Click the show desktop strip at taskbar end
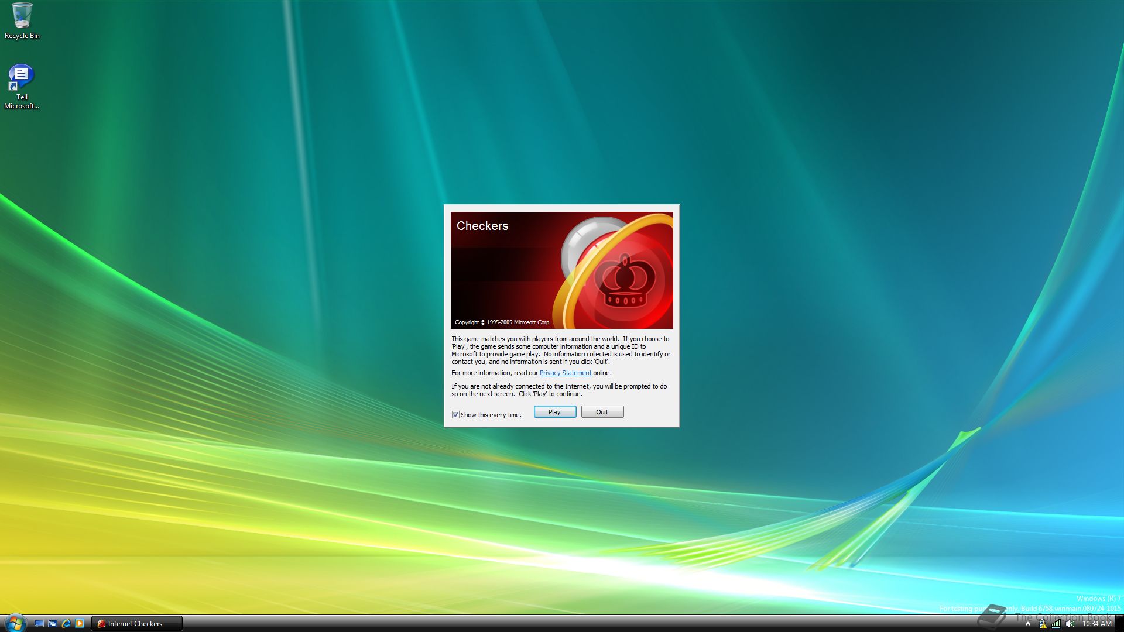Screen dimensions: 1124x632 1119,624
